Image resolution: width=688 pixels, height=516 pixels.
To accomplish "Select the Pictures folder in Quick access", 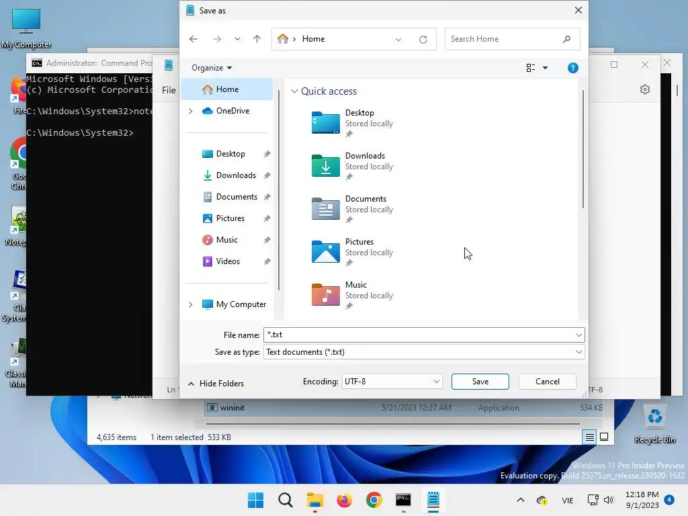I will 353,252.
